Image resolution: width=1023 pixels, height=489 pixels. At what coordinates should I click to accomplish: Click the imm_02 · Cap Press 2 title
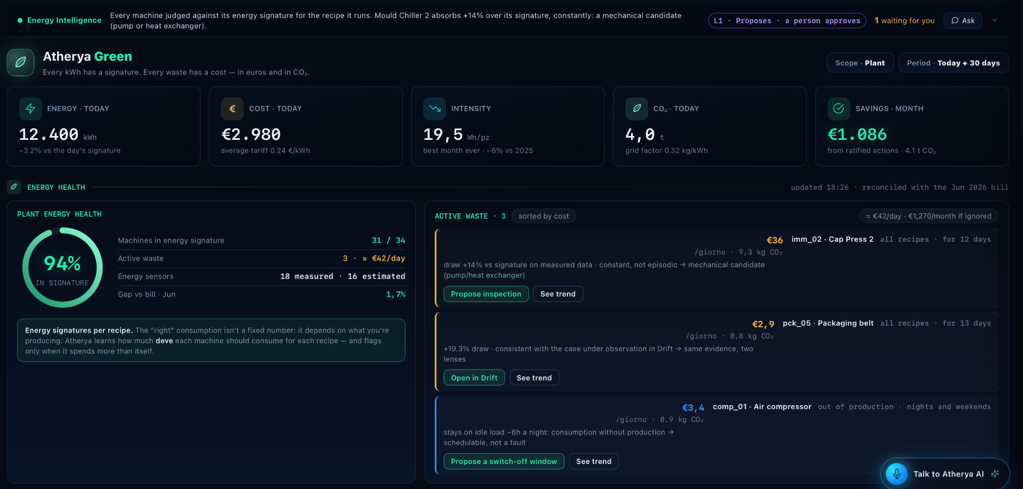[x=832, y=239]
